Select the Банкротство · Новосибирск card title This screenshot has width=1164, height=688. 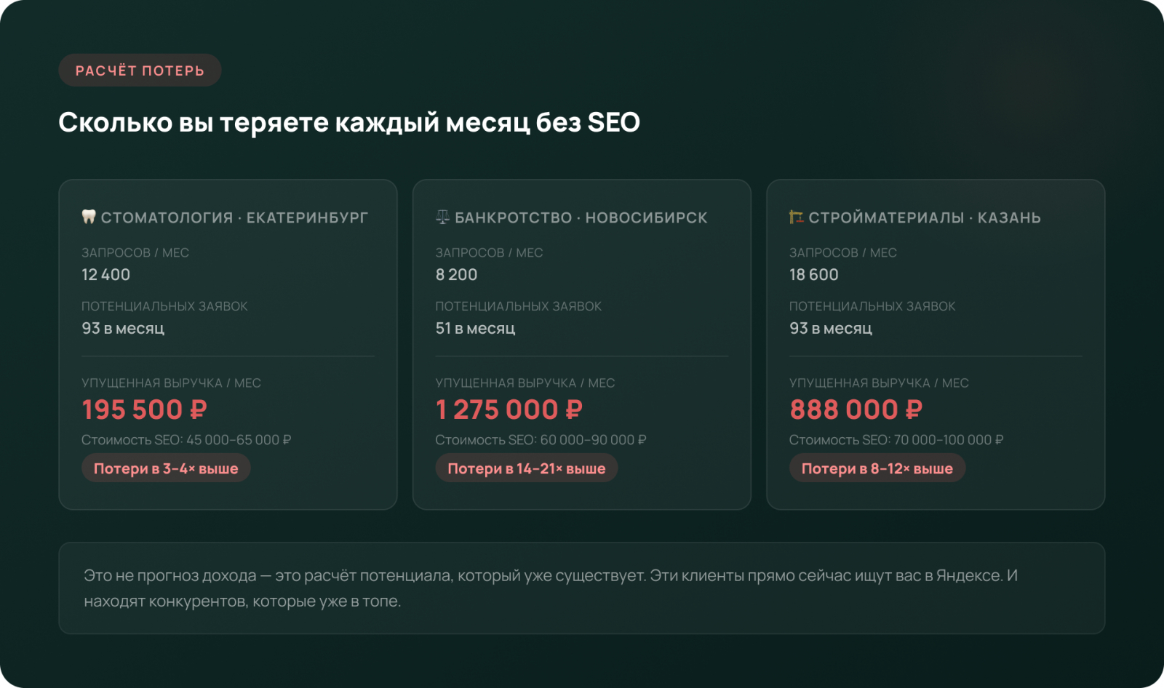581,217
